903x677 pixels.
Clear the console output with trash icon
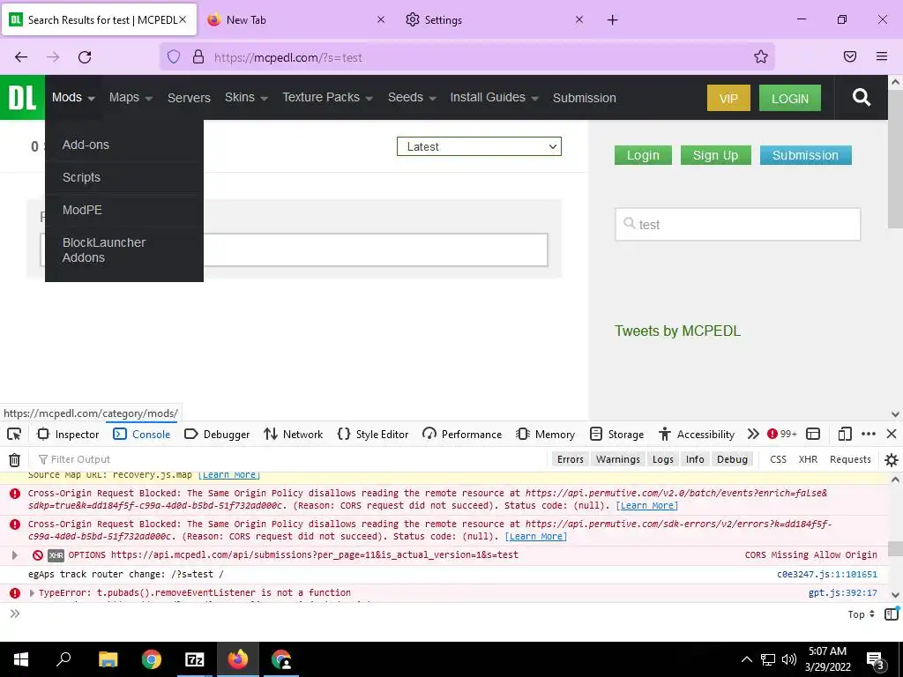(x=14, y=459)
